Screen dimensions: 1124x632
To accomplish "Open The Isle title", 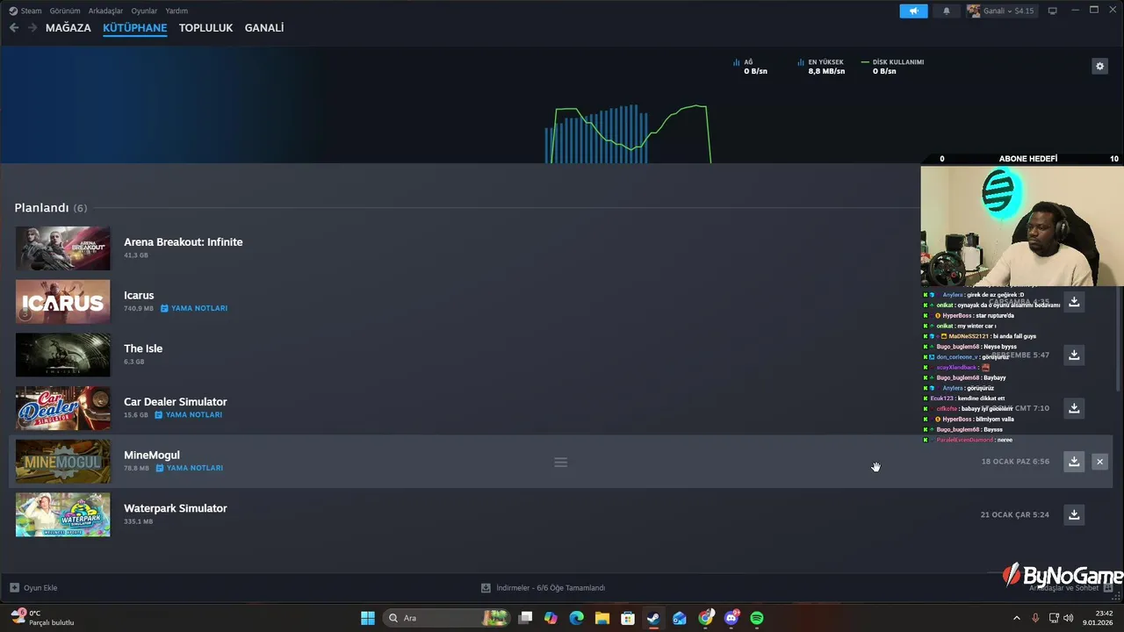I will tap(143, 348).
